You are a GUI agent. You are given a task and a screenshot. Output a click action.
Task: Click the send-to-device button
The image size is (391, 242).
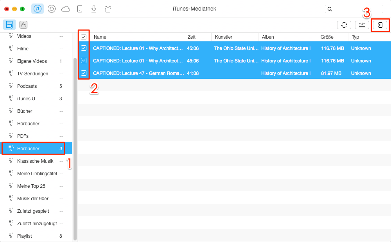(380, 25)
